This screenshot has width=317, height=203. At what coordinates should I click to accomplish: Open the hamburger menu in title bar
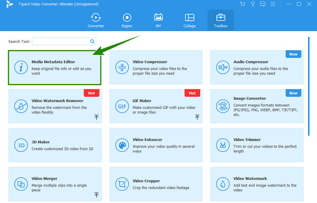pyautogui.click(x=273, y=4)
